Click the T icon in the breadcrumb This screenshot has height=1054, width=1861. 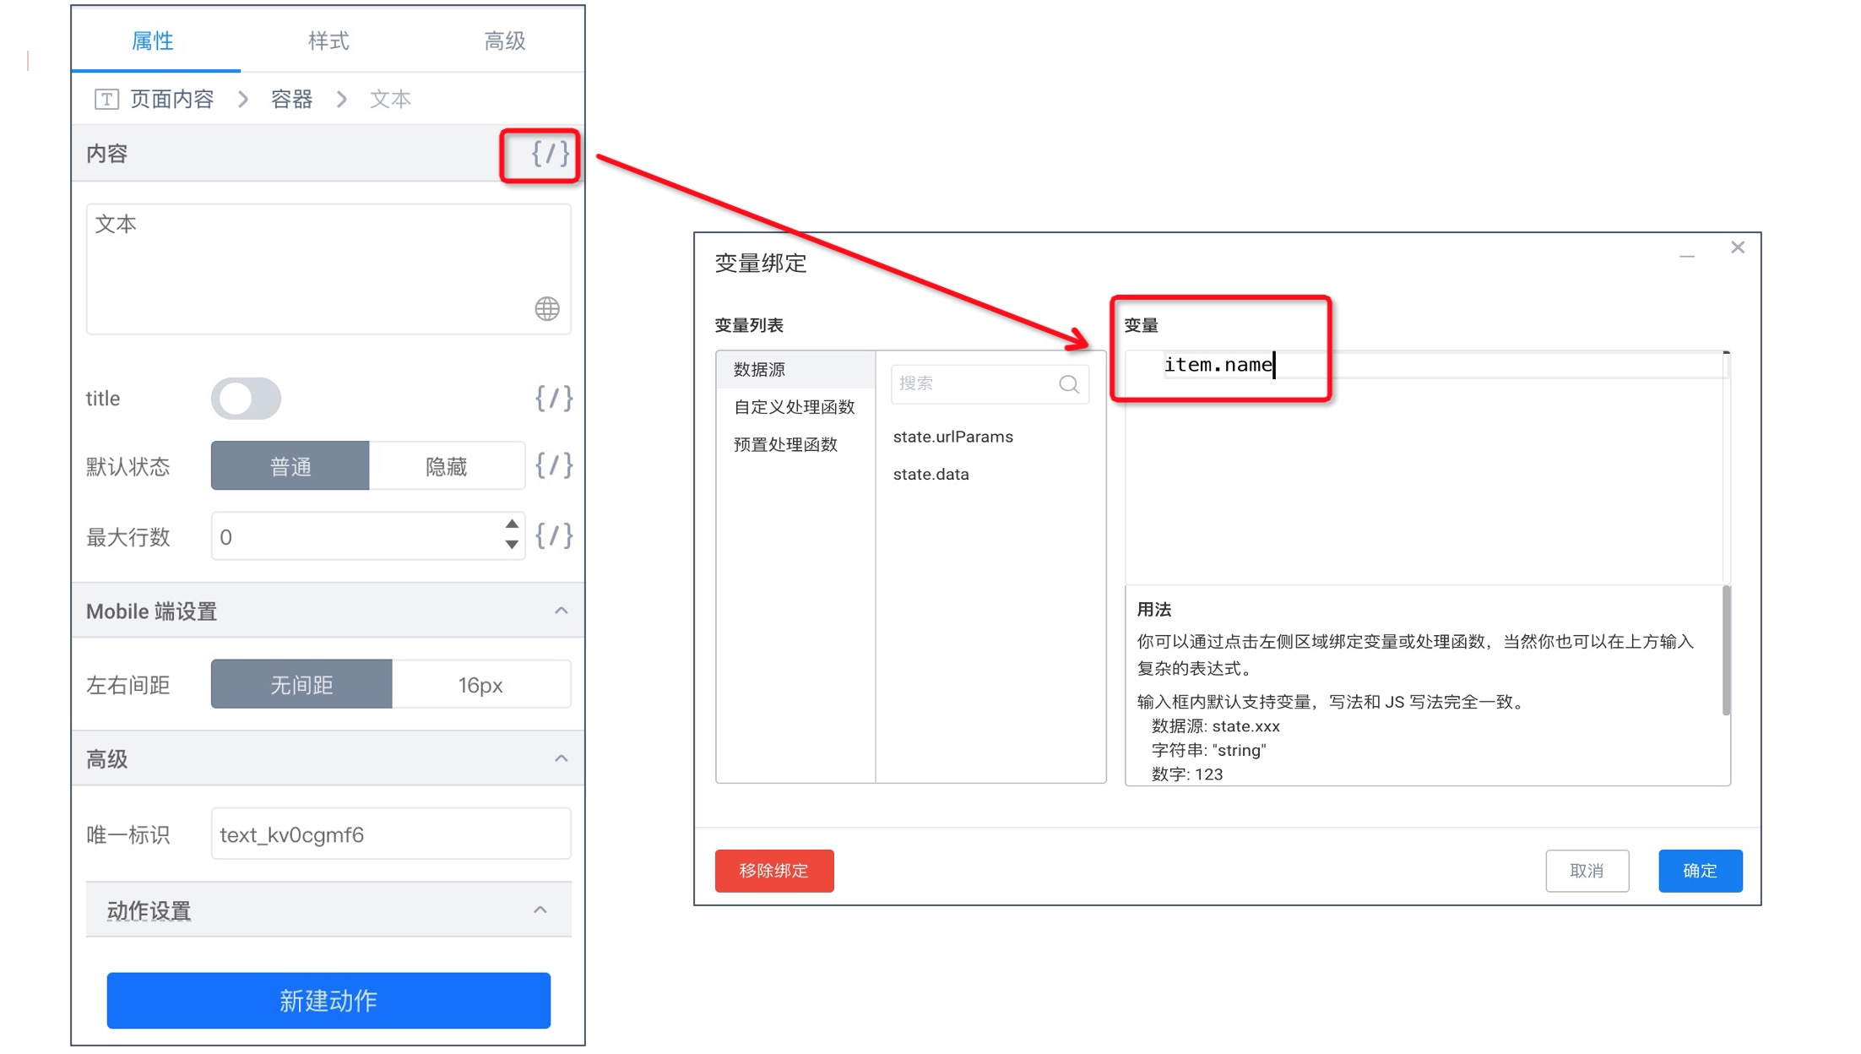pyautogui.click(x=106, y=100)
